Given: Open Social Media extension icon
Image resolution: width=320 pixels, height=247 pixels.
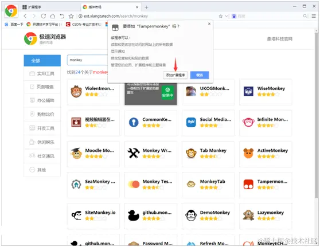Looking at the screenshot, I should 191,123.
